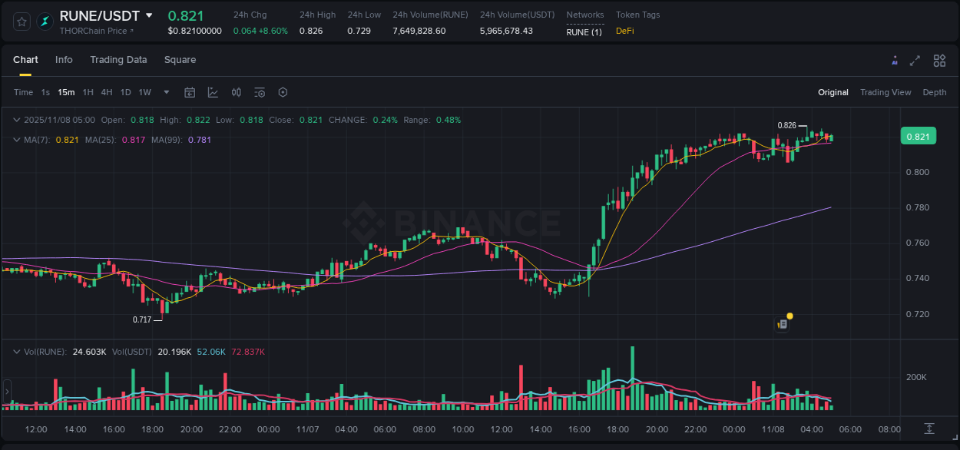Viewport: 960px width, 450px height.
Task: Open extra timeframe options dropdown arrow
Action: coord(165,92)
